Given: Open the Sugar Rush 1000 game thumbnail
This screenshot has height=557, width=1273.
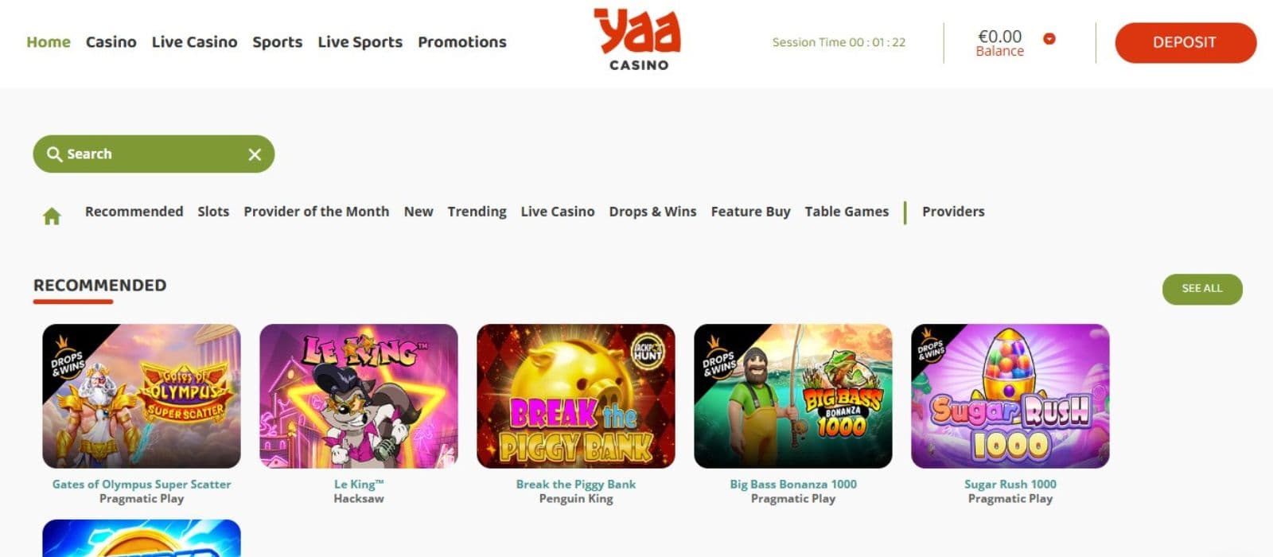Looking at the screenshot, I should click(x=1010, y=395).
